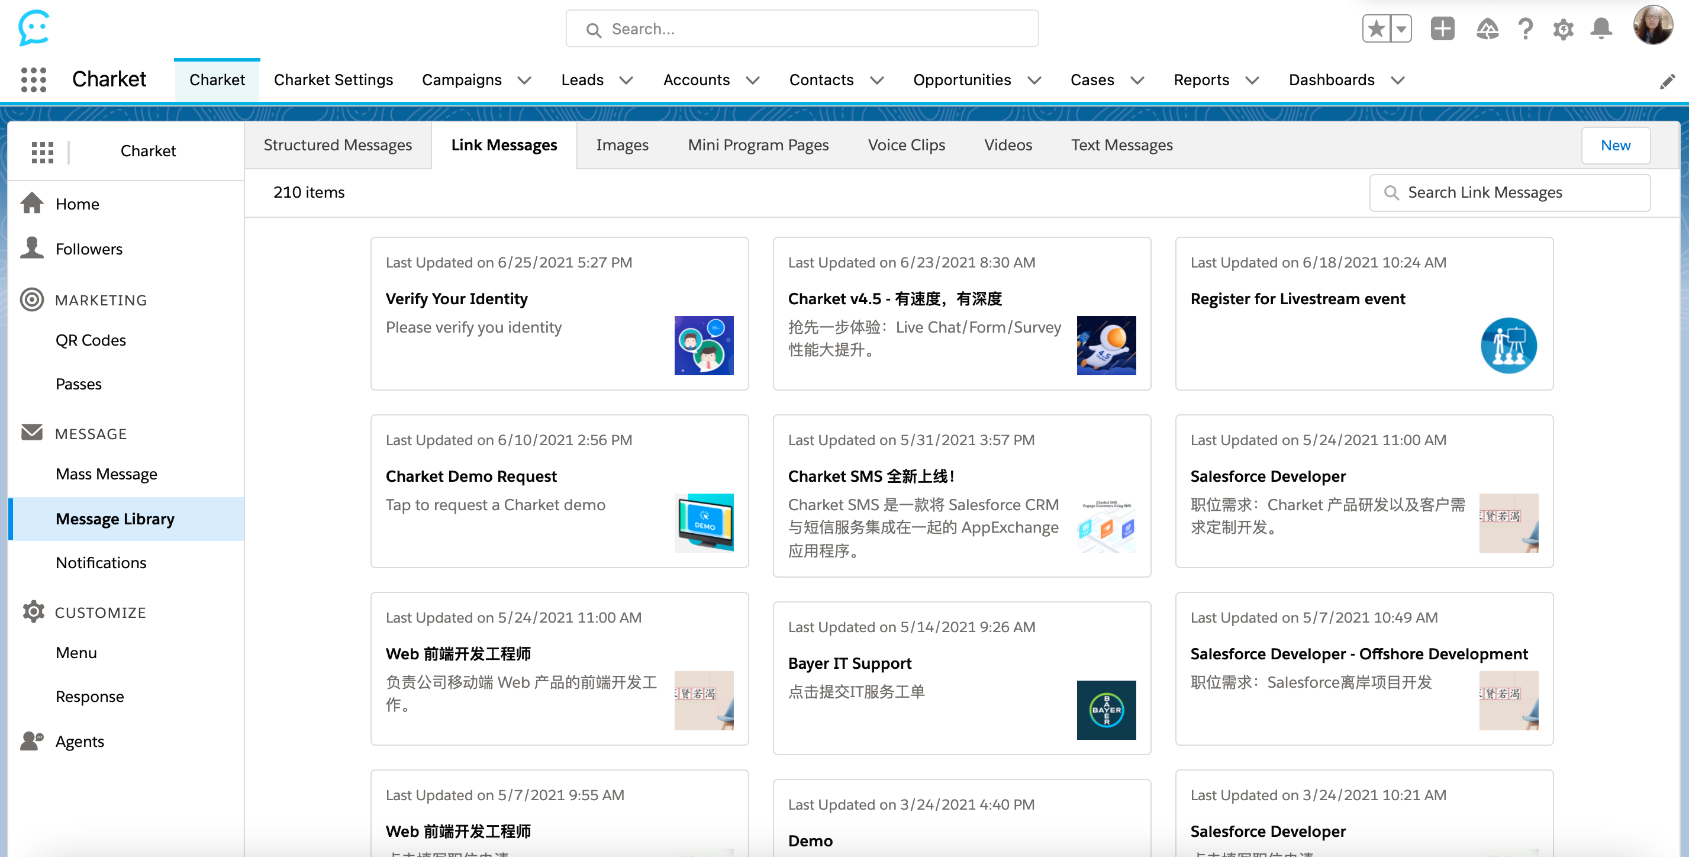Viewport: 1689px width, 857px height.
Task: Click the notifications bell icon
Action: tap(1601, 29)
